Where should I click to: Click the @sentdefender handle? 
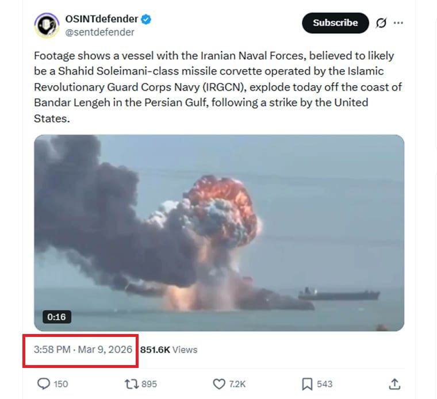(x=99, y=32)
